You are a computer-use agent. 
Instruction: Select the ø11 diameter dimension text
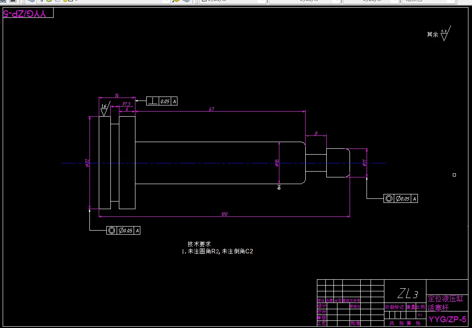pyautogui.click(x=364, y=163)
